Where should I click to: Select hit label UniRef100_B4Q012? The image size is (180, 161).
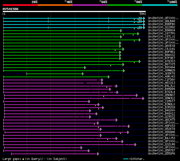tap(161, 114)
